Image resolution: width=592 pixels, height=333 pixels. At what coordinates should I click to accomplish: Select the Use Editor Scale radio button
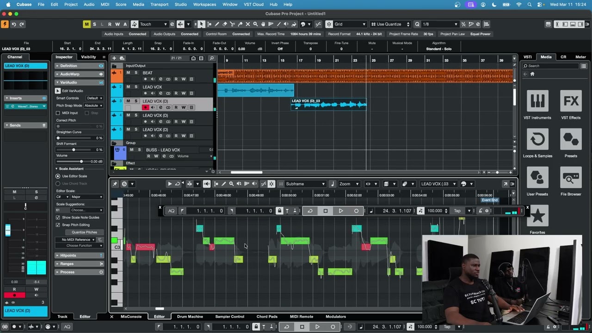point(58,176)
